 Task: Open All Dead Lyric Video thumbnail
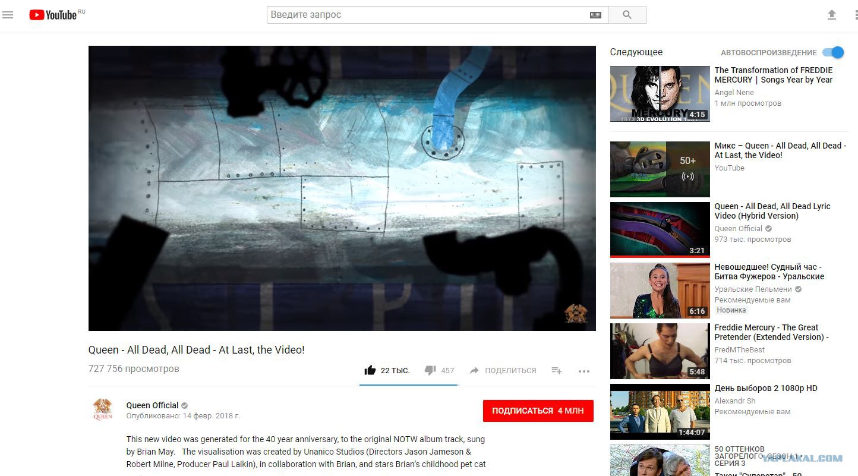(x=660, y=230)
